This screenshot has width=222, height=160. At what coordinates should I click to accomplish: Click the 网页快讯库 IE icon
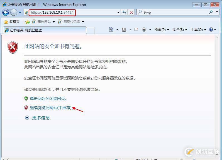tap(60, 22)
